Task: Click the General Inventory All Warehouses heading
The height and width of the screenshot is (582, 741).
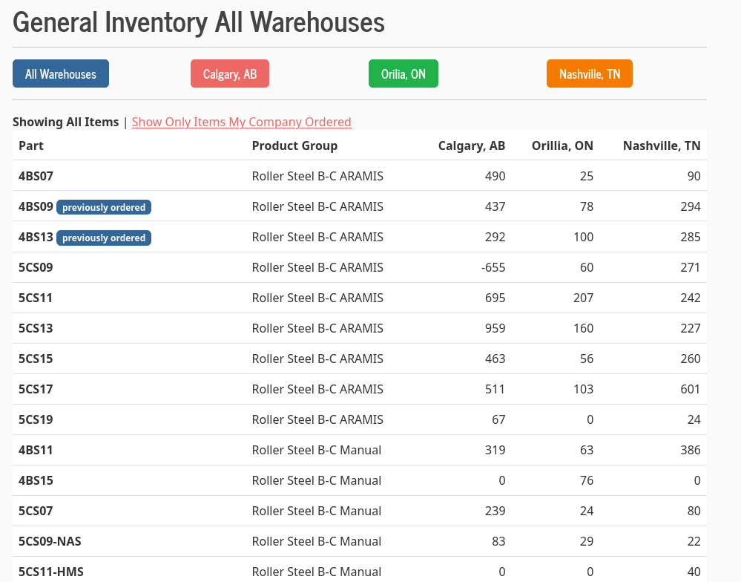Action: pos(199,22)
